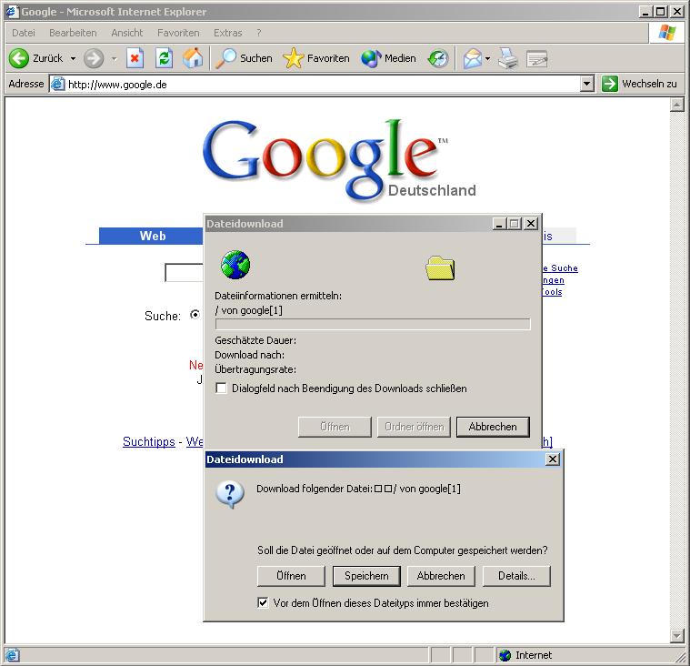Viewport: 690px width, 666px height.
Task: Open the Favoriten star toolbar button
Action: pos(316,58)
